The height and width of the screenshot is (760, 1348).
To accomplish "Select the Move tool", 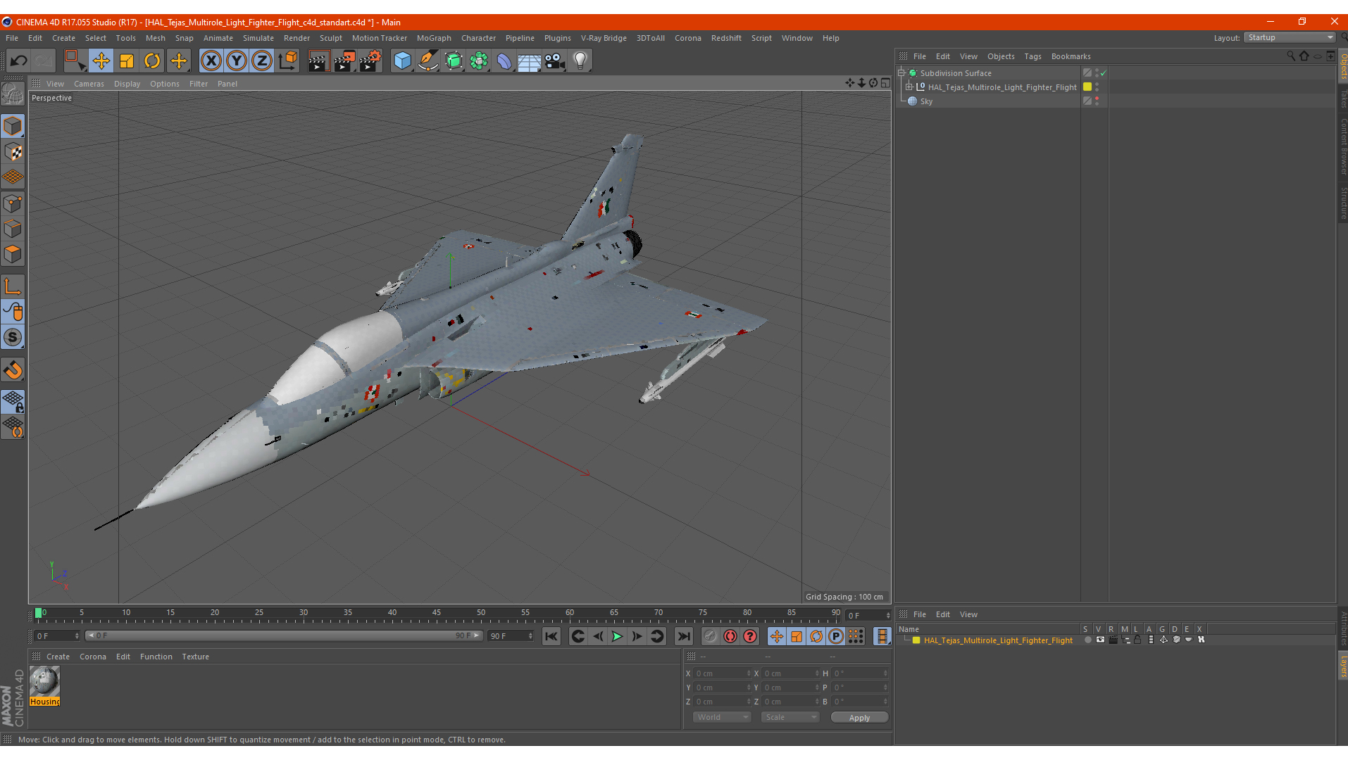I will point(101,61).
